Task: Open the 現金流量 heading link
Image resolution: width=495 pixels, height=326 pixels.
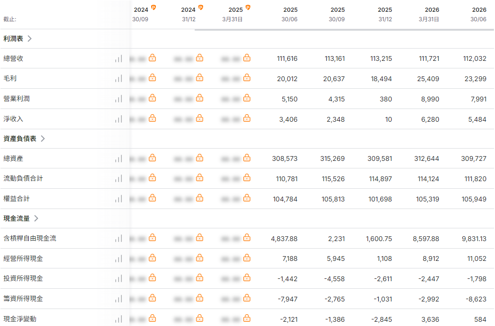Action: (x=17, y=218)
